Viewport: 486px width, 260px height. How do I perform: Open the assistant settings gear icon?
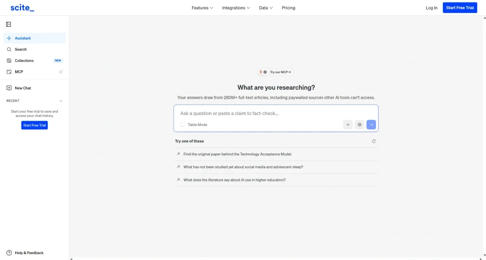[x=360, y=125]
